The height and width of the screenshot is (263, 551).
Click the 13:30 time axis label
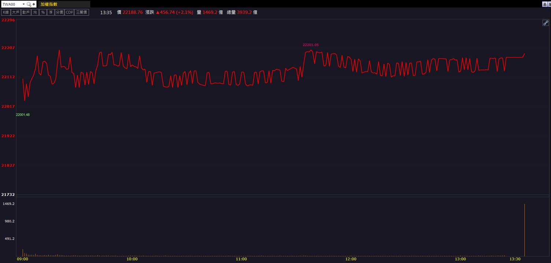pos(515,259)
